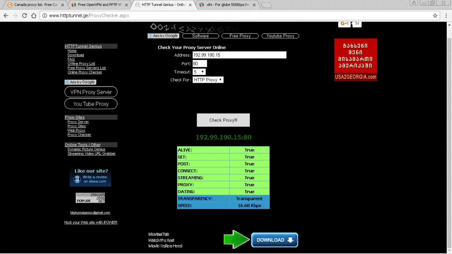Click the CONNECT row label
The image size is (452, 254).
point(188,171)
